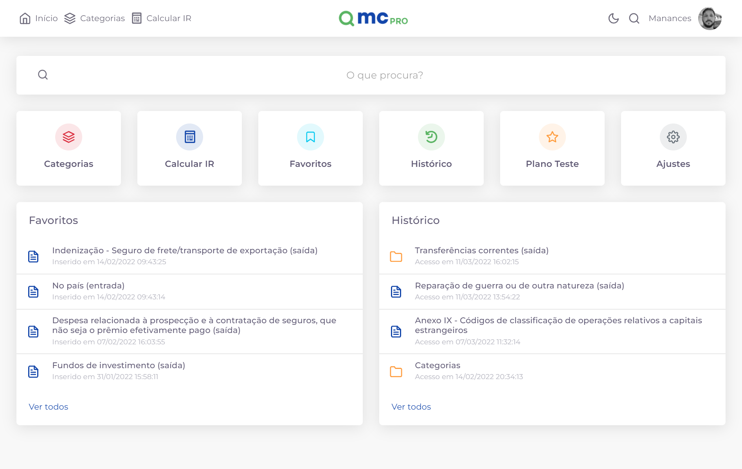Image resolution: width=742 pixels, height=469 pixels.
Task: Open Ajustes settings gear card
Action: click(x=673, y=148)
